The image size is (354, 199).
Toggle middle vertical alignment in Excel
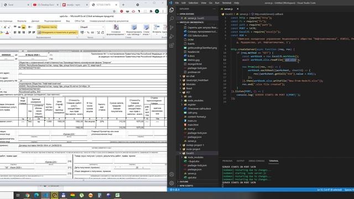[x=19, y=27]
